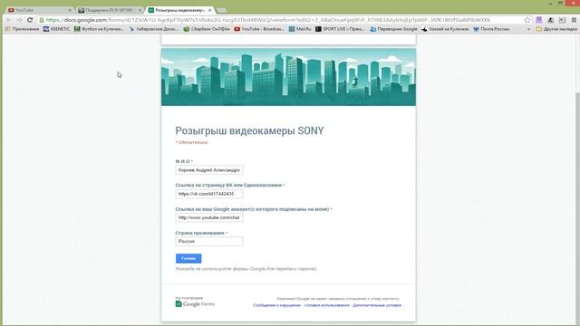Select the Розыгрыш видеокамеры tab
This screenshot has width=580, height=326.
click(179, 10)
